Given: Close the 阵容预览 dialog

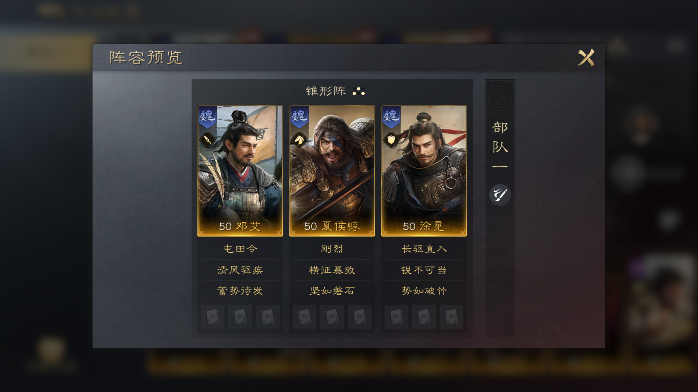Looking at the screenshot, I should coord(586,58).
